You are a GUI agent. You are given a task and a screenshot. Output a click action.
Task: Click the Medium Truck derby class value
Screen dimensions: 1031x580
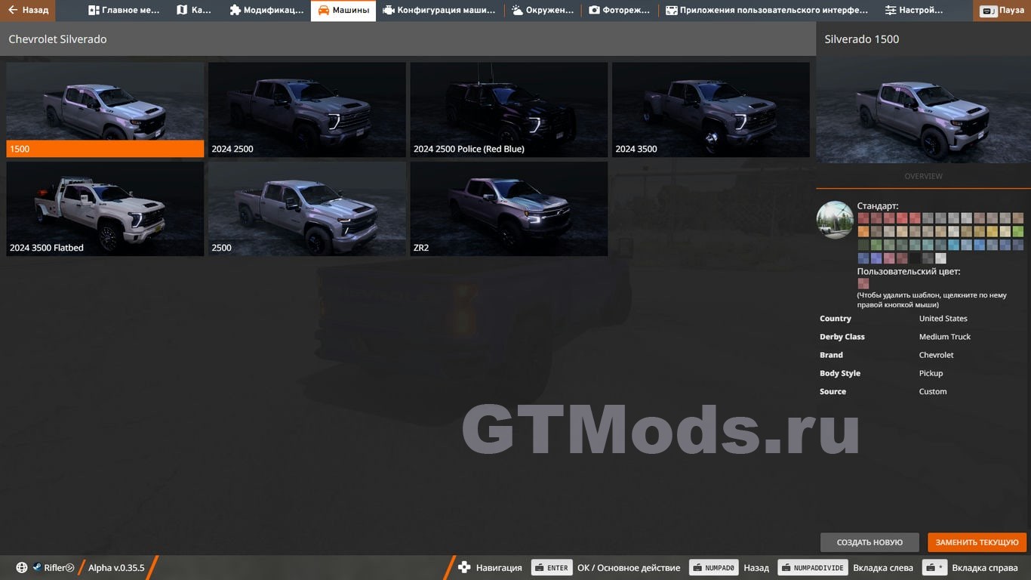click(x=945, y=337)
